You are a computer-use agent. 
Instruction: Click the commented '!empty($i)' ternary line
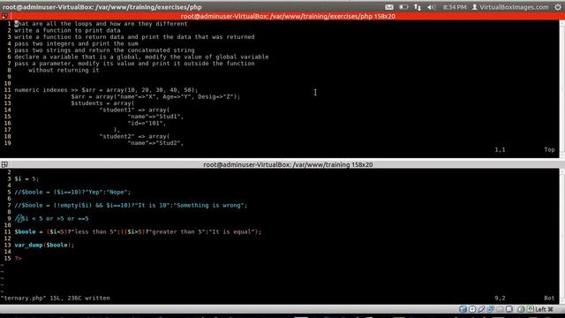click(132, 205)
